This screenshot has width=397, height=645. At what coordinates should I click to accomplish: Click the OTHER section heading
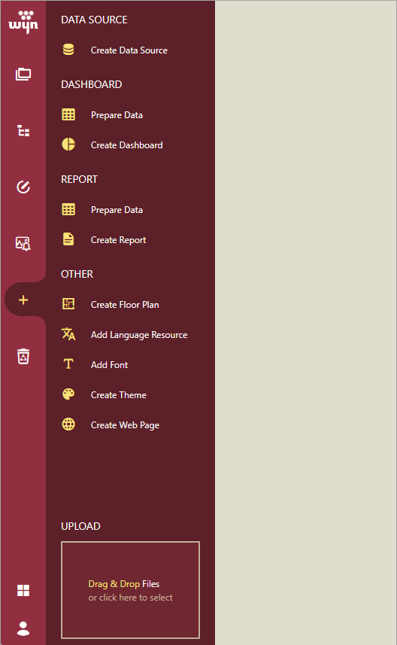(x=77, y=274)
